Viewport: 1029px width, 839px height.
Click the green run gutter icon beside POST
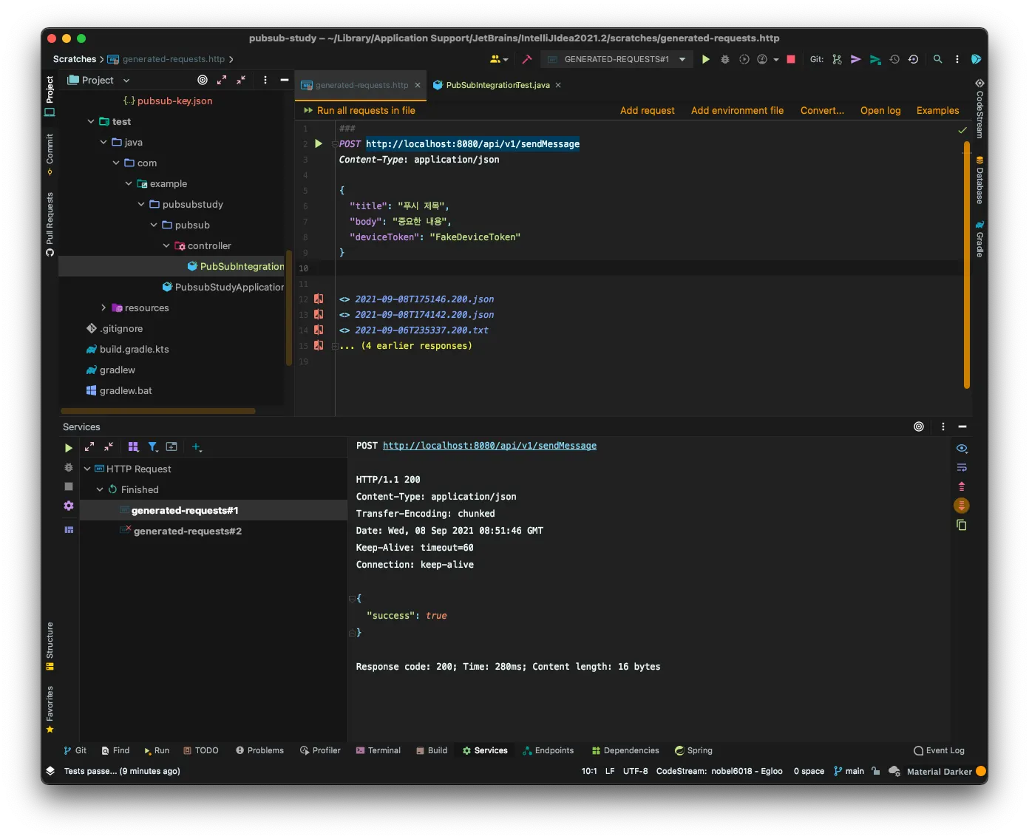(x=319, y=143)
